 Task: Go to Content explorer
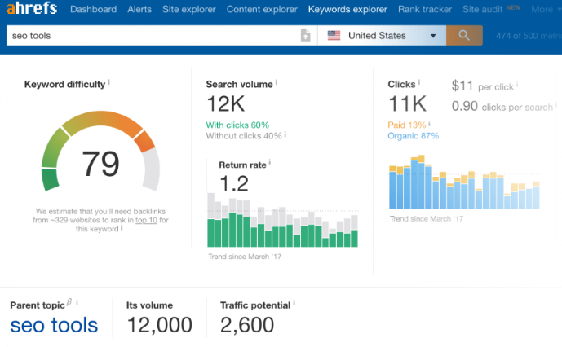pyautogui.click(x=262, y=9)
